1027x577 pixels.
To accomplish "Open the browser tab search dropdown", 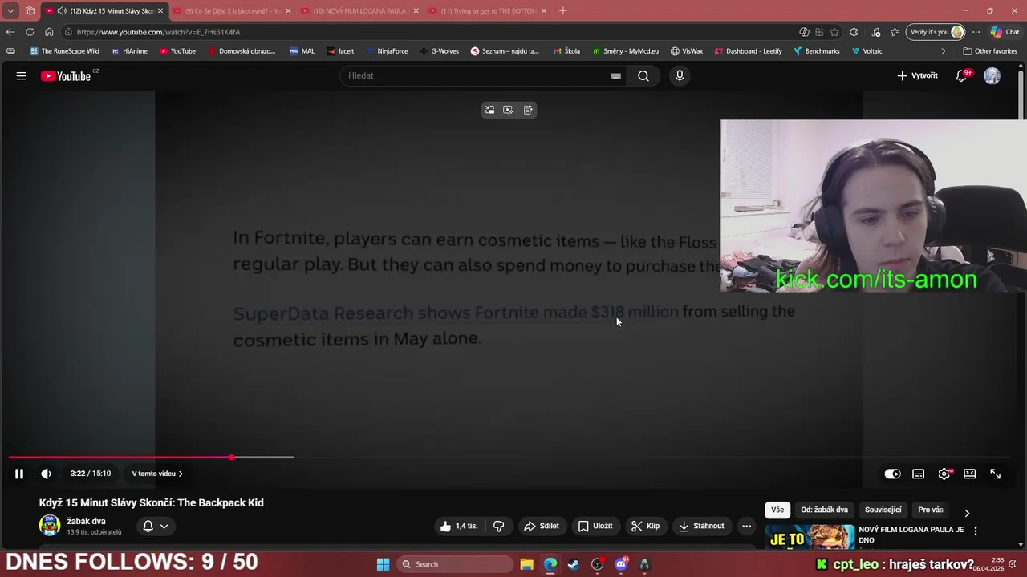I will pos(10,11).
